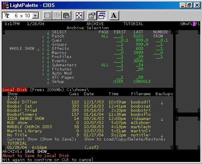
Task: Click the Events last value '3000'
Action: tap(138, 61)
